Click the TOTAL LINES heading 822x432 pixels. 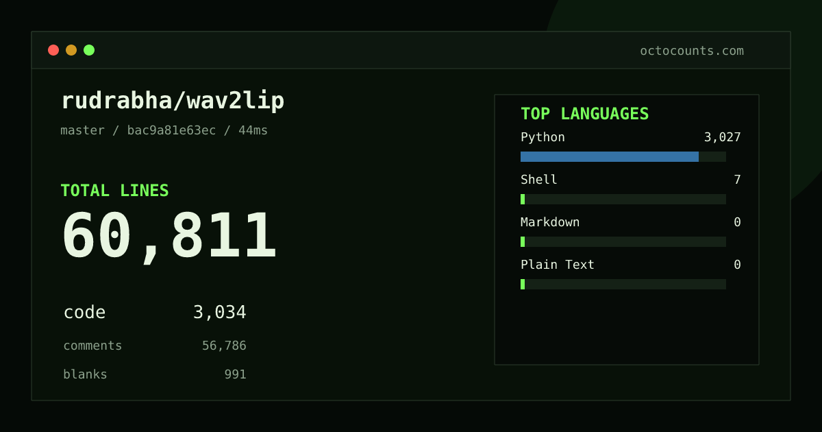114,191
